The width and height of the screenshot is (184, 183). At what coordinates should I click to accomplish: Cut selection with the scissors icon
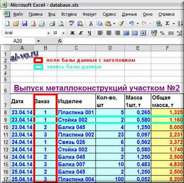click(91, 23)
